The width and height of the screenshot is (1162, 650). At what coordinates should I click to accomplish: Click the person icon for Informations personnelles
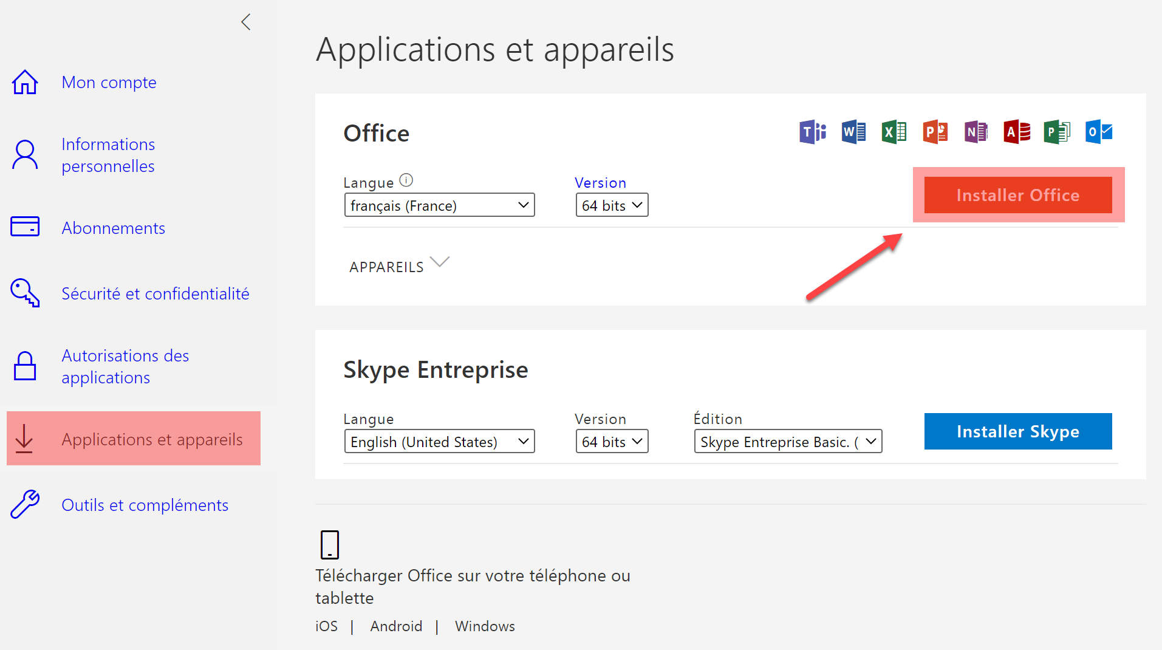pos(25,155)
